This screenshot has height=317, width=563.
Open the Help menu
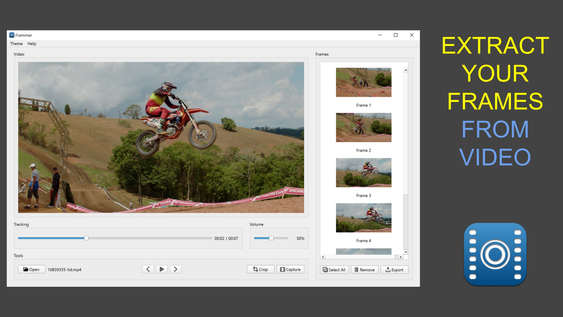click(32, 44)
